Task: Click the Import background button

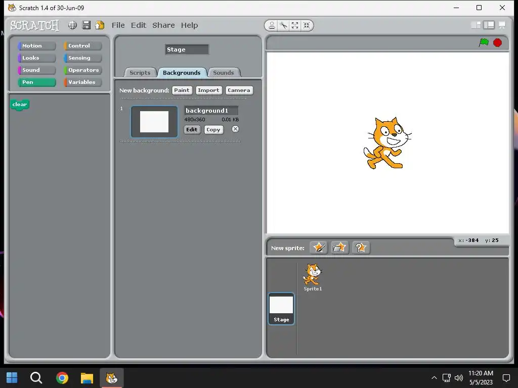Action: click(208, 90)
